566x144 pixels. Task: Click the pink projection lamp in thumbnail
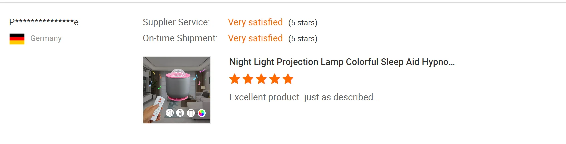177,85
